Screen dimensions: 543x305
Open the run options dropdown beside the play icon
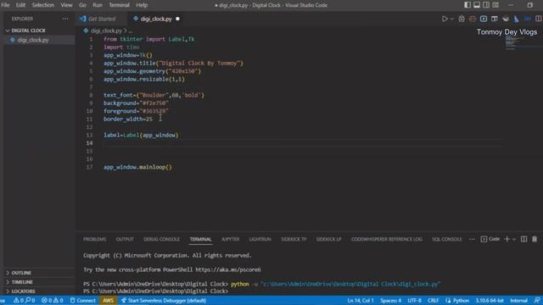pyautogui.click(x=452, y=19)
